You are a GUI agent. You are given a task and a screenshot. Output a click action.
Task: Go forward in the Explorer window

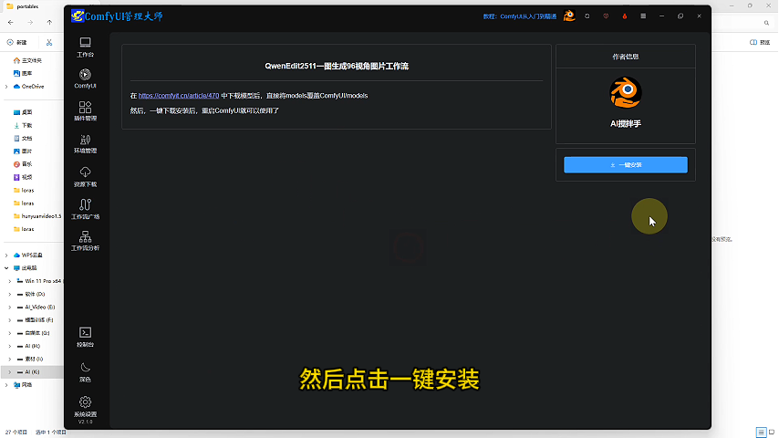[x=30, y=23]
